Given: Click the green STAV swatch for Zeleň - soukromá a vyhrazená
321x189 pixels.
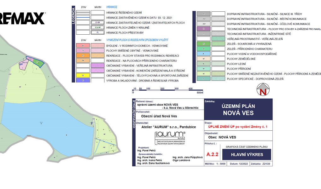Looking at the screenshot, I should 203,44.
